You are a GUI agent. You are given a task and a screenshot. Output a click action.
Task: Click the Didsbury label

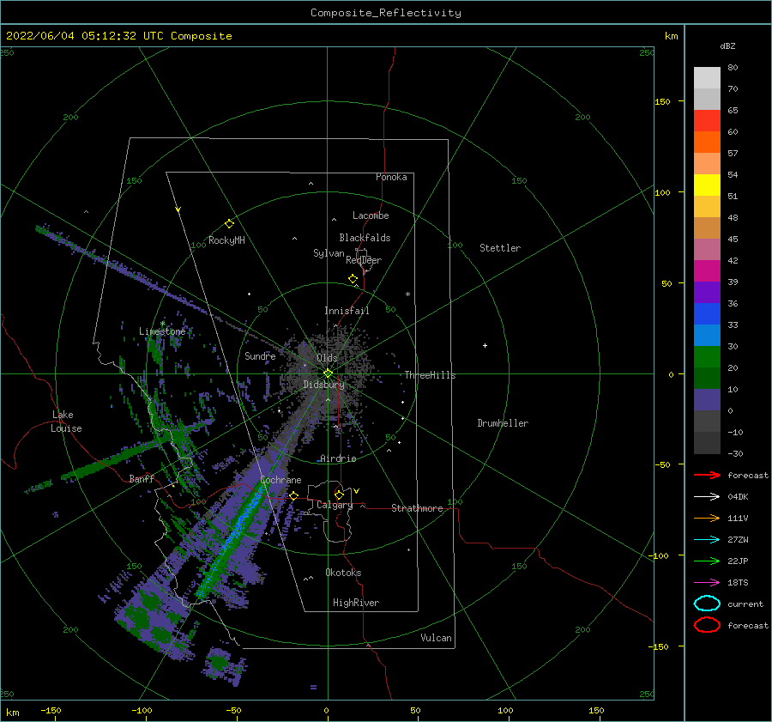(x=324, y=385)
